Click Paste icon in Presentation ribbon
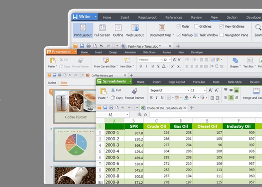The image size is (262, 187). pos(52,60)
